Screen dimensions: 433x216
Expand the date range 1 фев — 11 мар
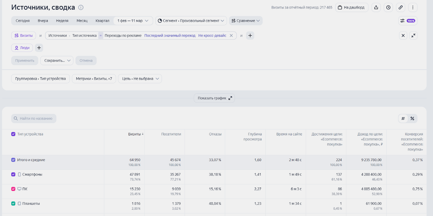[133, 21]
